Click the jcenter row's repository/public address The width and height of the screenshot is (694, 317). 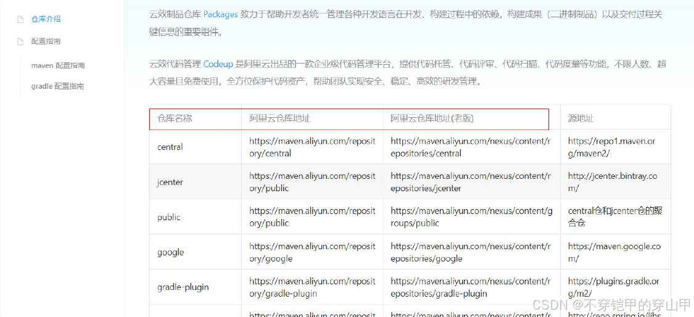[312, 182]
